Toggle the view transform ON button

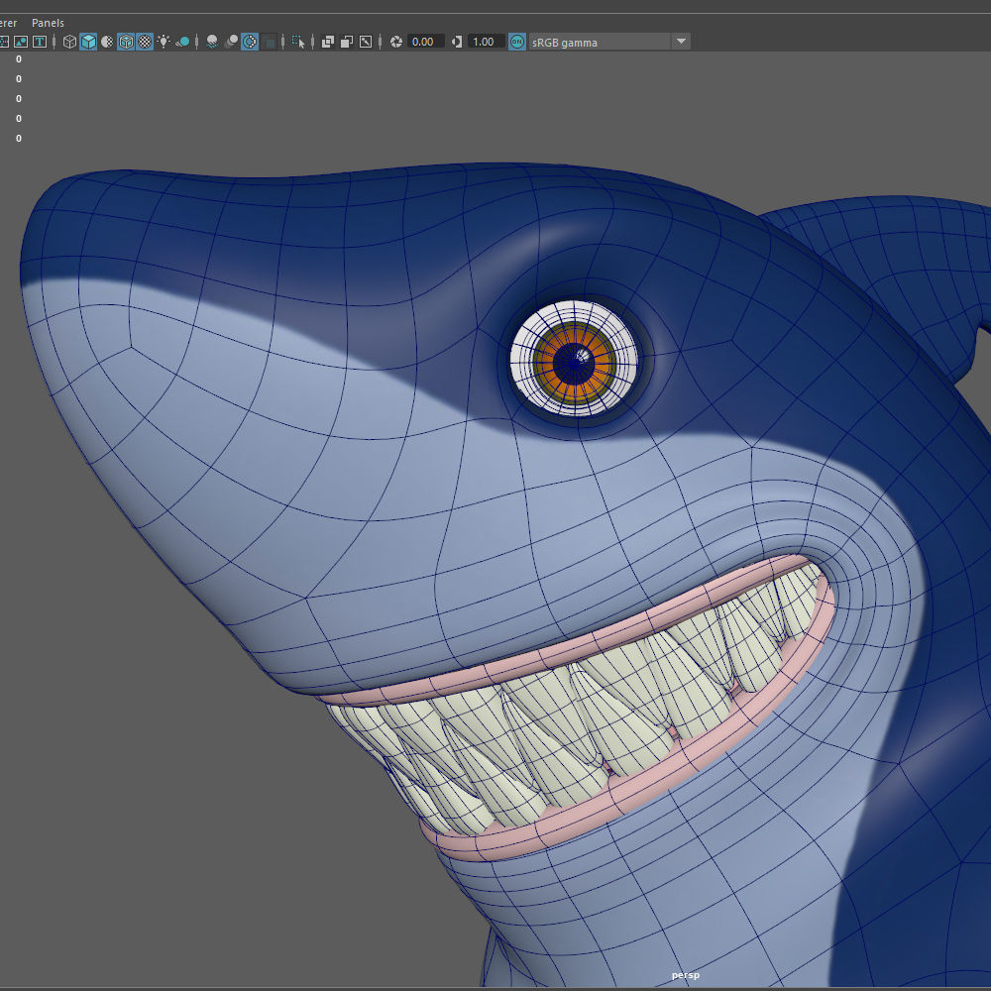(517, 42)
